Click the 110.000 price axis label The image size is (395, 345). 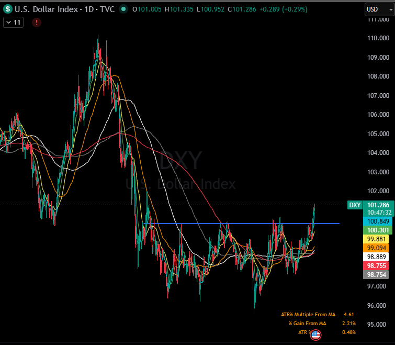pos(378,38)
